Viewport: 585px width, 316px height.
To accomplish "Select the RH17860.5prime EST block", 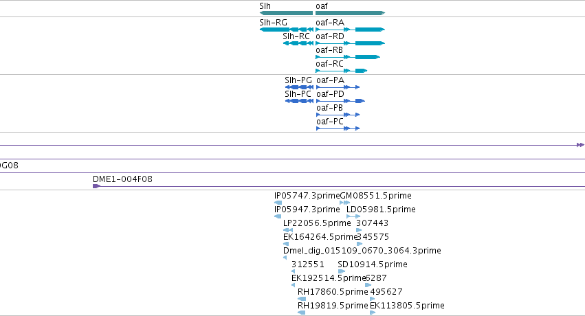I will tap(302, 299).
